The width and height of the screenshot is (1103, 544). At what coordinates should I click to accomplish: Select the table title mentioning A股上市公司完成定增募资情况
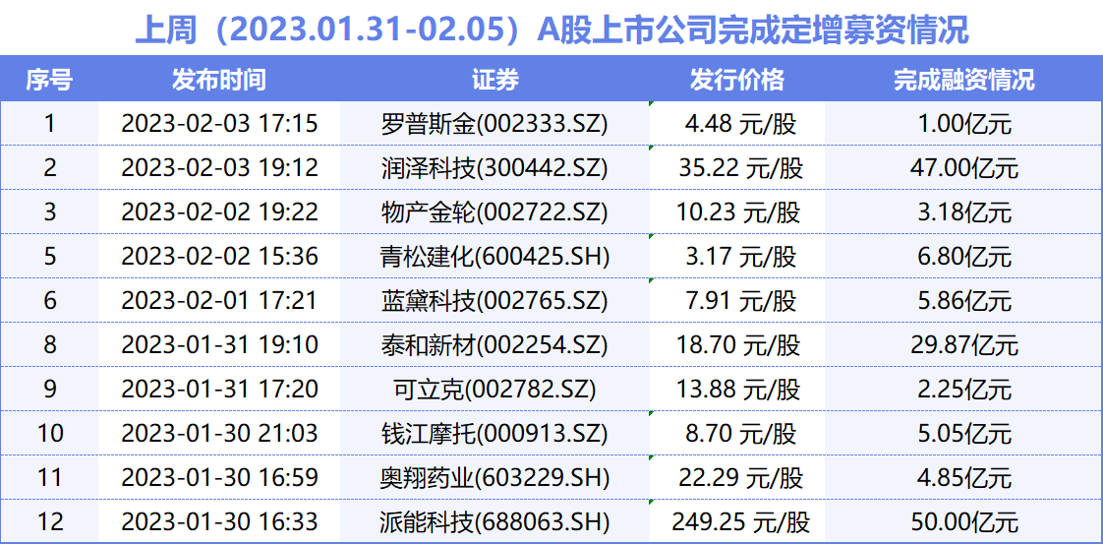coord(551,30)
